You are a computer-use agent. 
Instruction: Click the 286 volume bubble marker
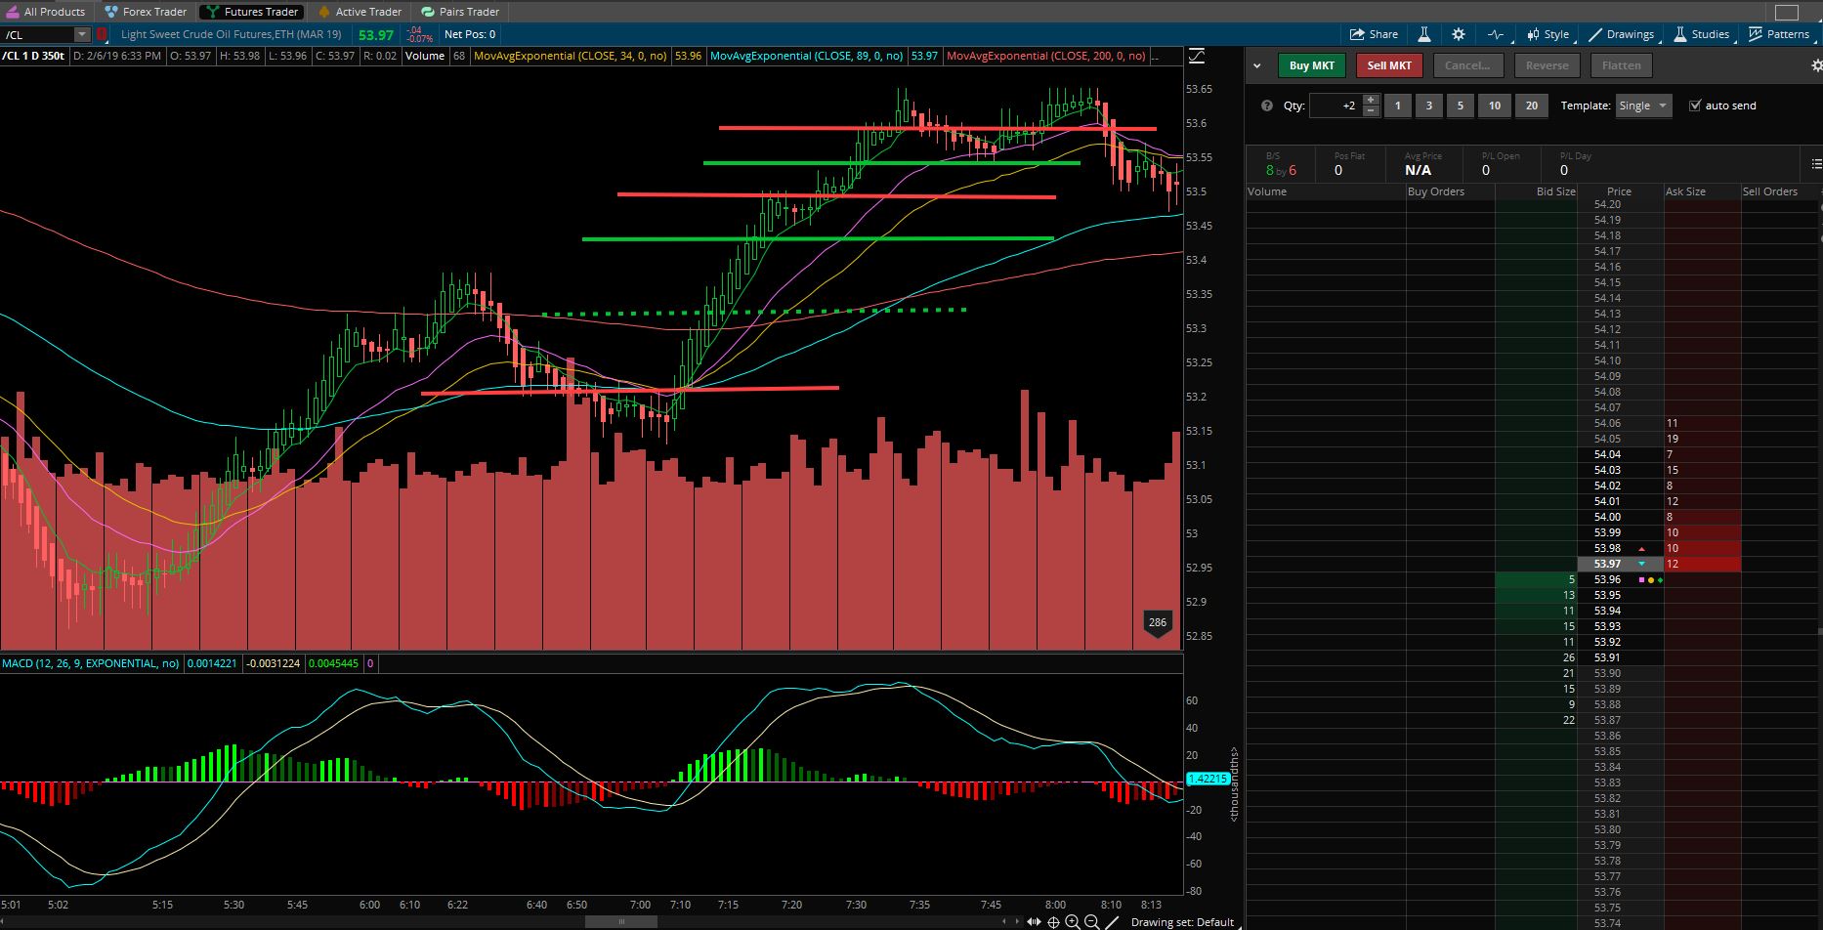click(1157, 623)
